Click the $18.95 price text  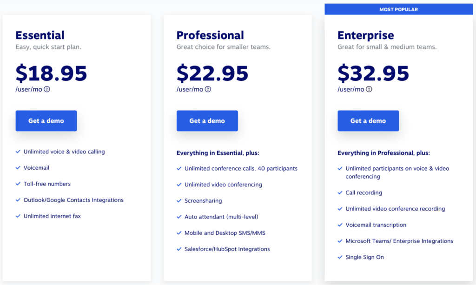[51, 73]
